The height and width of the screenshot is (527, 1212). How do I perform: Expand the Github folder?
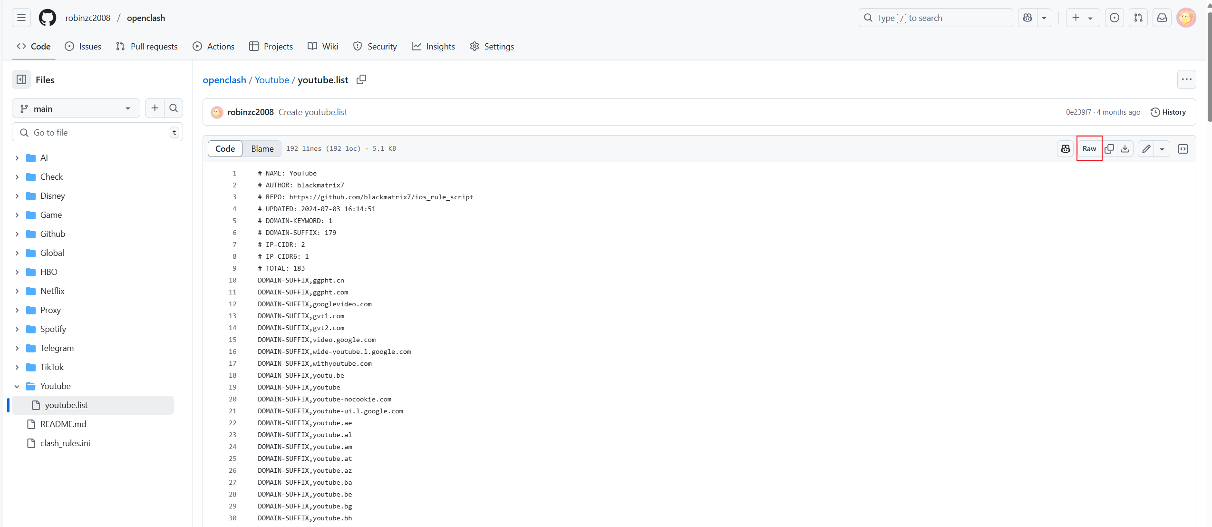[17, 234]
